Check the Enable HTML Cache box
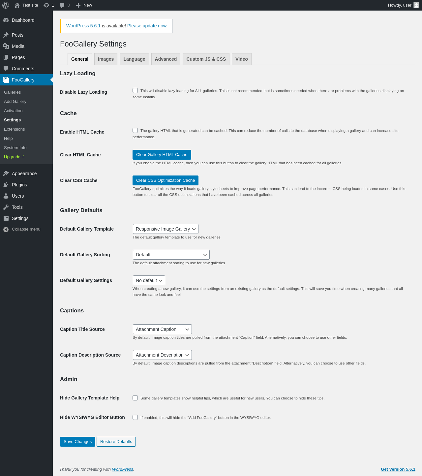 pyautogui.click(x=135, y=130)
